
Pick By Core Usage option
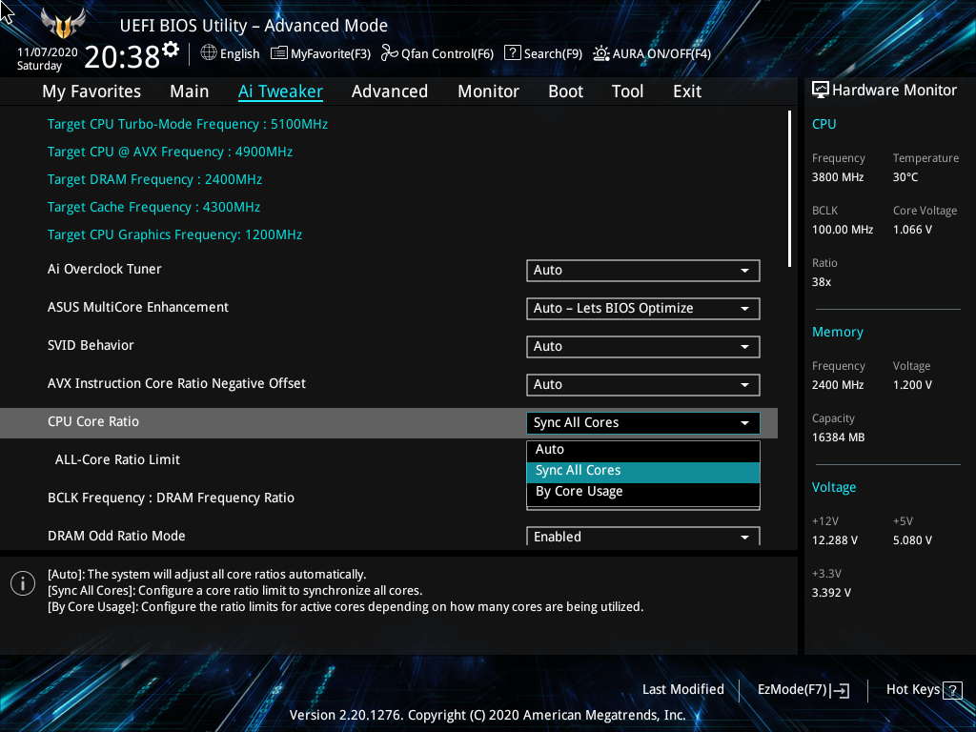643,492
